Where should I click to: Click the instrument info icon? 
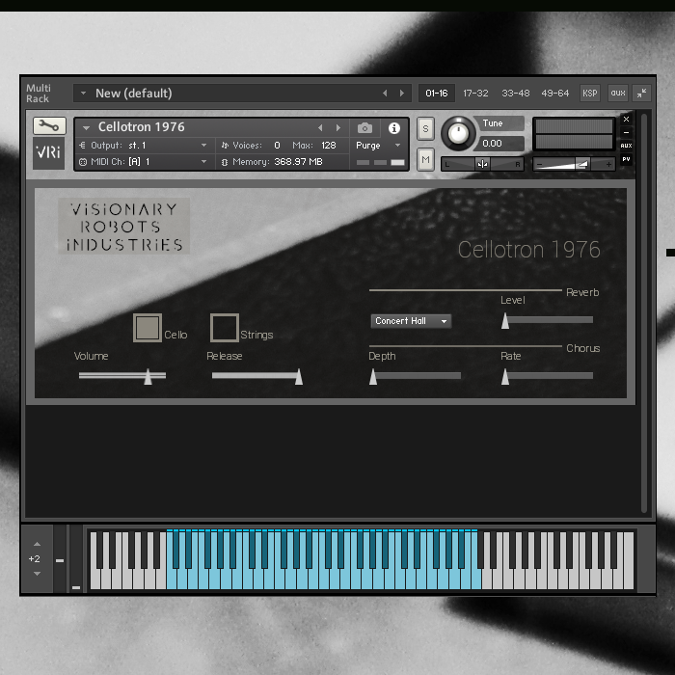point(394,127)
